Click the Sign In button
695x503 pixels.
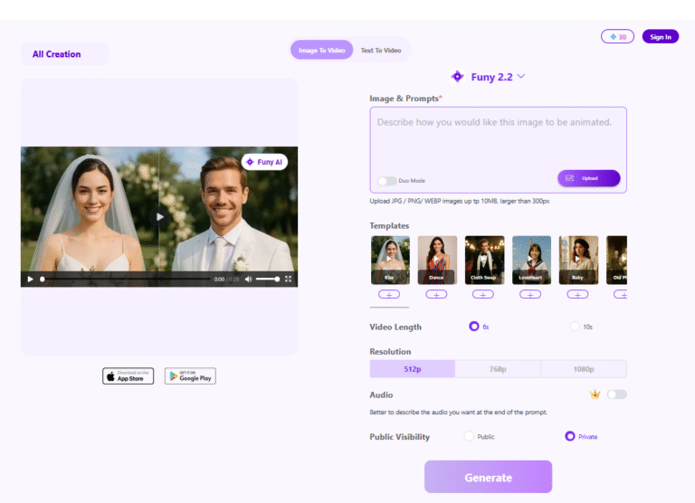point(661,37)
